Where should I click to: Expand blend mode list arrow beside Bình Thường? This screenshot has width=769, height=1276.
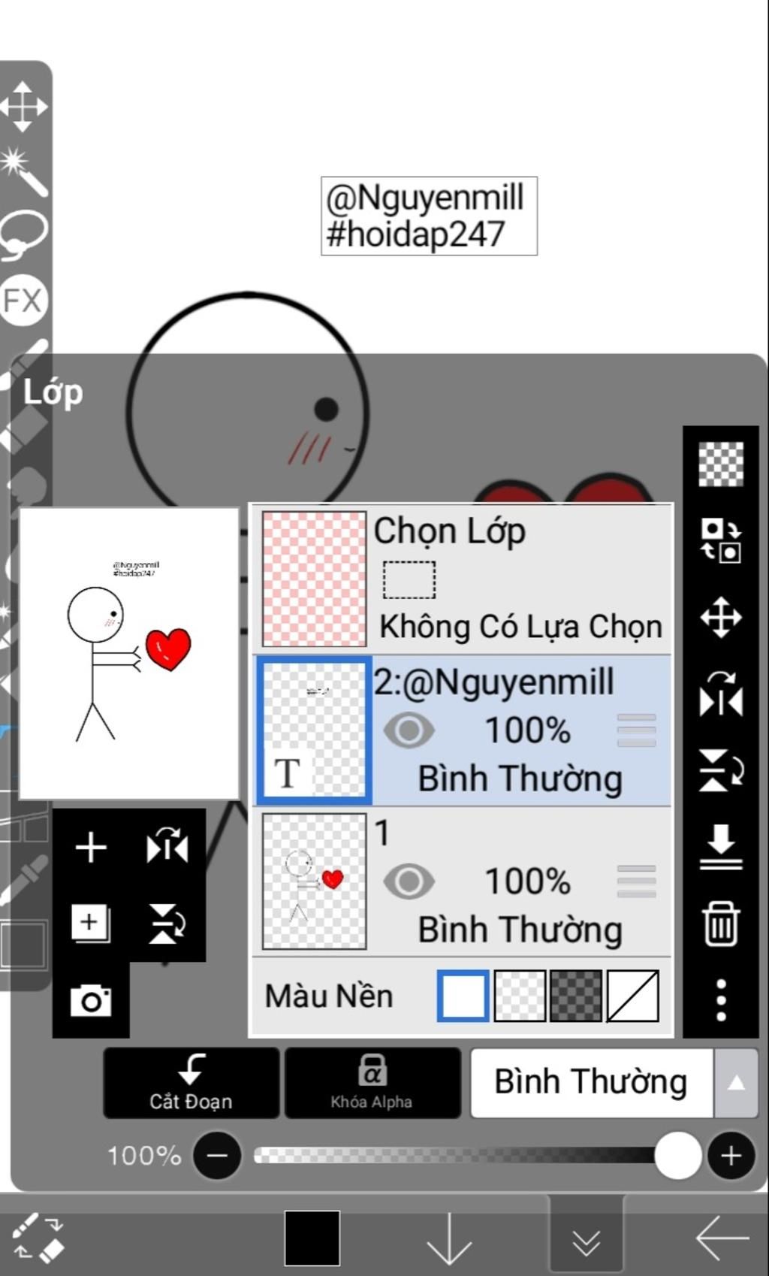click(x=736, y=1083)
